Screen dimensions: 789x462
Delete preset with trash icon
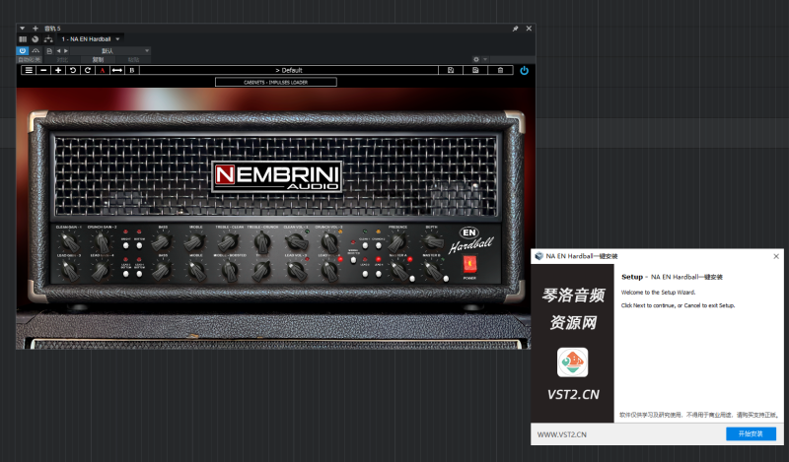pyautogui.click(x=500, y=70)
